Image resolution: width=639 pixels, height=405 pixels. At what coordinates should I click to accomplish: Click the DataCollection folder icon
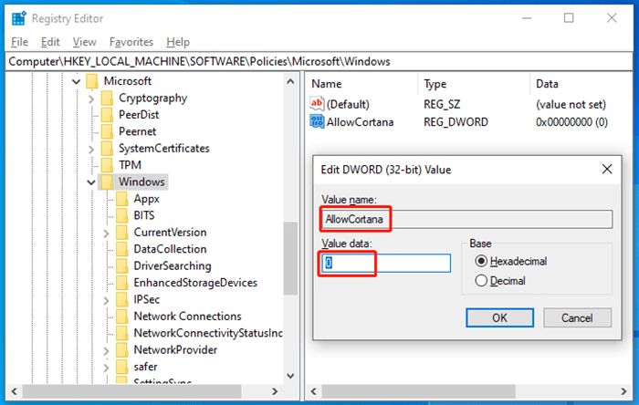point(122,249)
